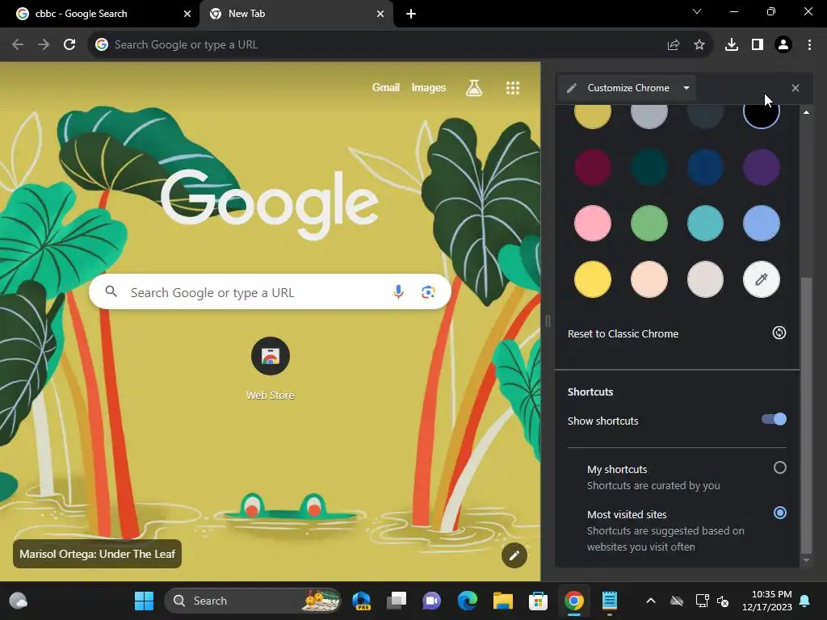
Task: Choose the light blue color swatch
Action: click(x=761, y=223)
